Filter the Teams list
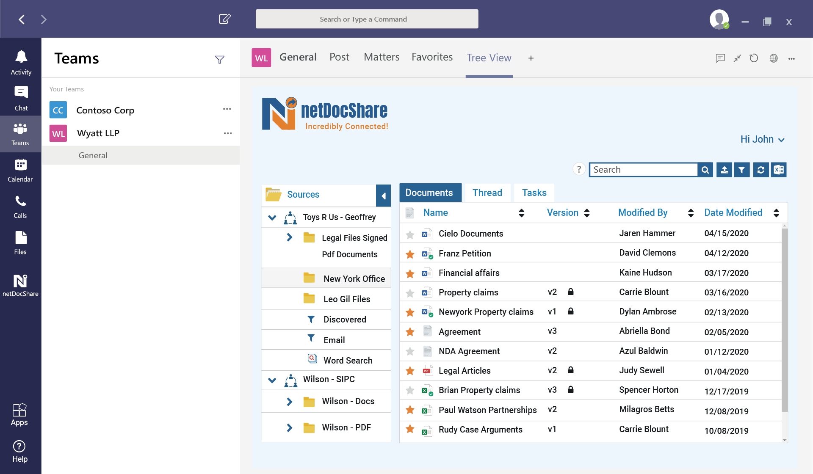Image resolution: width=813 pixels, height=474 pixels. [219, 60]
